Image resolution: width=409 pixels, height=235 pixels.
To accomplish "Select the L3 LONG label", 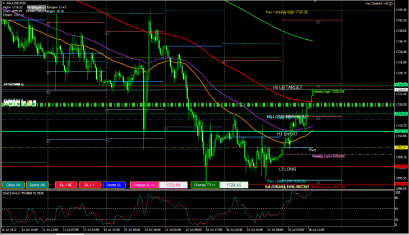I will (287, 169).
